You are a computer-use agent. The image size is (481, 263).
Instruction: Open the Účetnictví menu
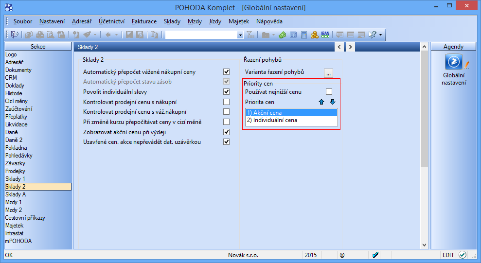click(112, 21)
